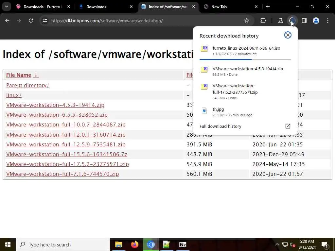Click the furreto_linux ISO file icon
335x251 pixels.
(x=204, y=49)
